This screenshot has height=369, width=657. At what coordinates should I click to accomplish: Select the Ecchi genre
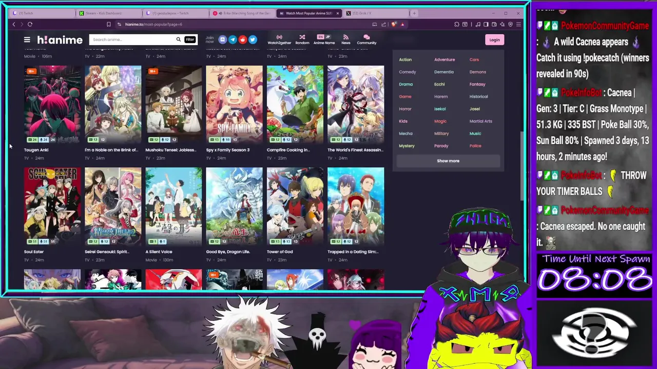coord(439,84)
